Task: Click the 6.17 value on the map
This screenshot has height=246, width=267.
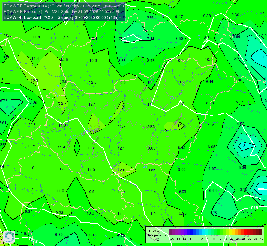Action: click(x=239, y=102)
